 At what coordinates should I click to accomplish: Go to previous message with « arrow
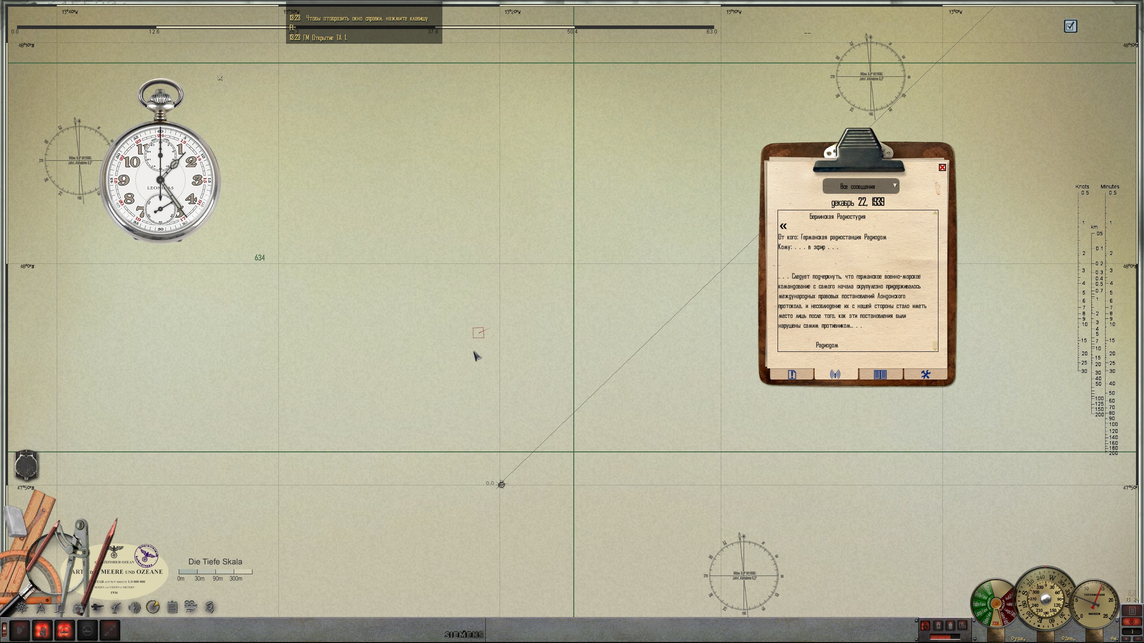[783, 226]
